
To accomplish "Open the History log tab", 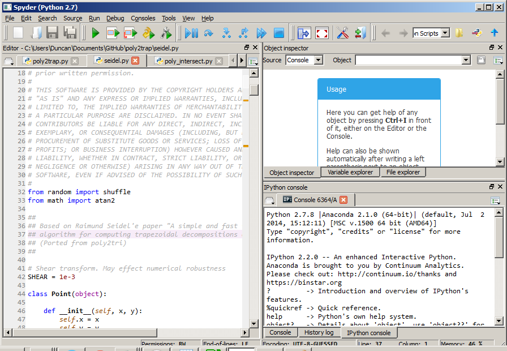I will click(x=319, y=332).
